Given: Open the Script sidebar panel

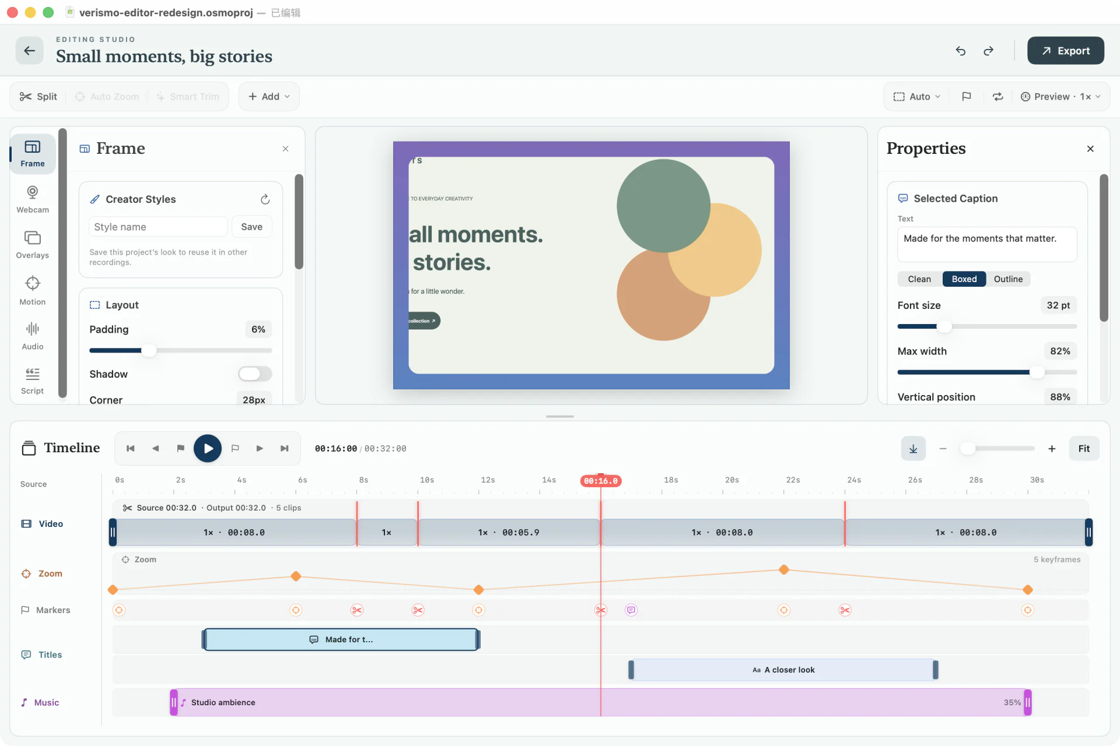Looking at the screenshot, I should (33, 381).
